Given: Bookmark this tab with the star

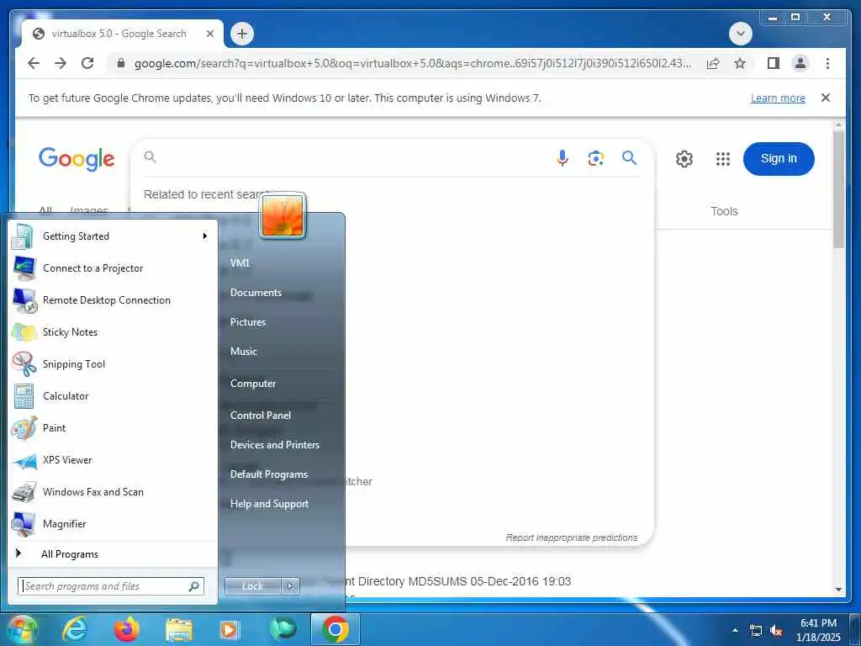Looking at the screenshot, I should [740, 63].
